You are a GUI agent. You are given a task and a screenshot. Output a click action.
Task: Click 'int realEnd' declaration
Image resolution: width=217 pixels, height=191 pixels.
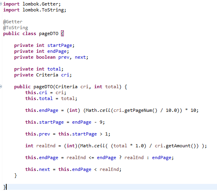pyautogui.click(x=40, y=146)
